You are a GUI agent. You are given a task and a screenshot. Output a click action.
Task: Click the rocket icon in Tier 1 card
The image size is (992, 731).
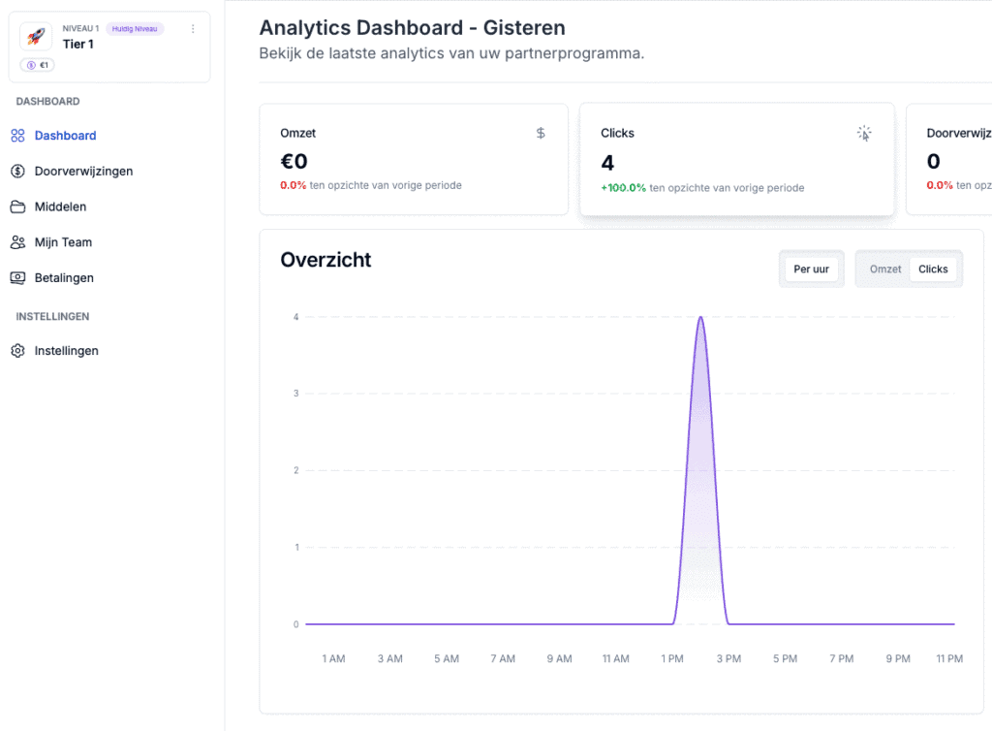click(36, 37)
